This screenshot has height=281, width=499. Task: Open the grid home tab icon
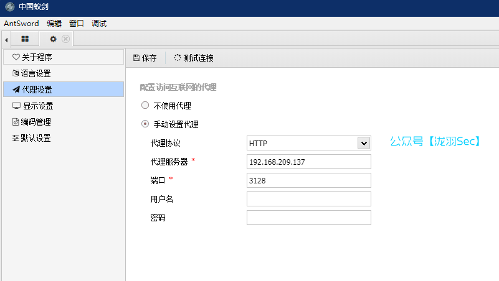coord(25,39)
